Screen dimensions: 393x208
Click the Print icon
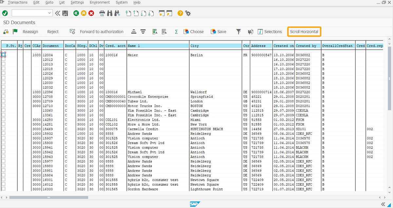pos(102,13)
